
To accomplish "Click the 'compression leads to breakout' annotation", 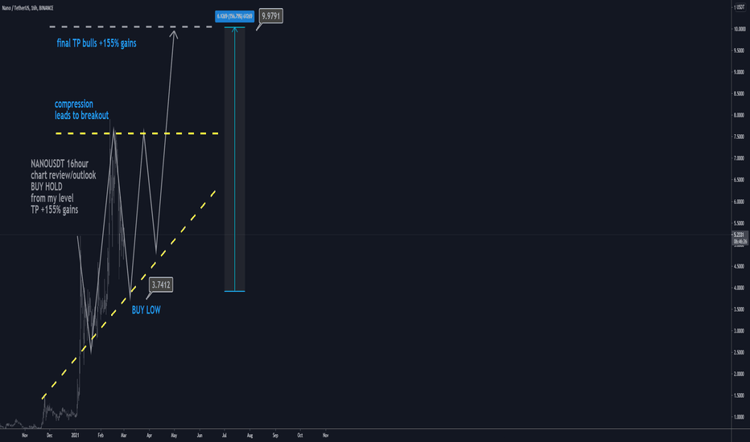I will [81, 109].
